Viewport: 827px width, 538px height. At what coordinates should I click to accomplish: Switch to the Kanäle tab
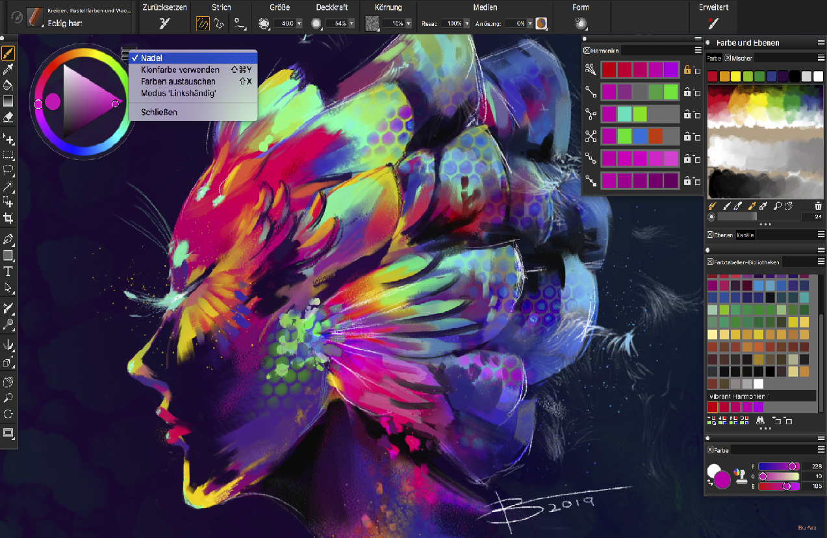coord(745,235)
